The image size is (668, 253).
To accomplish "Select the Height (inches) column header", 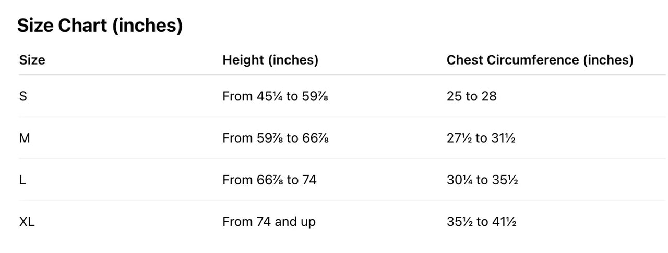I will tap(270, 60).
